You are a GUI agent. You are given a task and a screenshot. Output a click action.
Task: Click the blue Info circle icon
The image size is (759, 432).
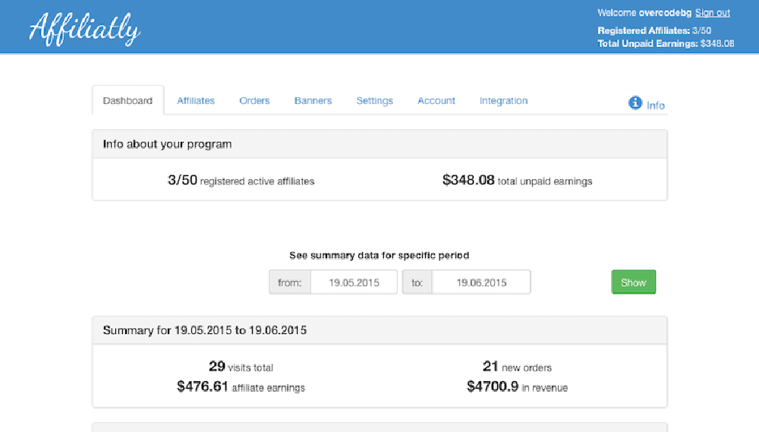(635, 102)
